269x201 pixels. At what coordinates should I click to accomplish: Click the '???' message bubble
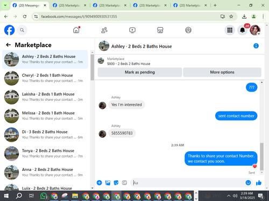pos(252,87)
